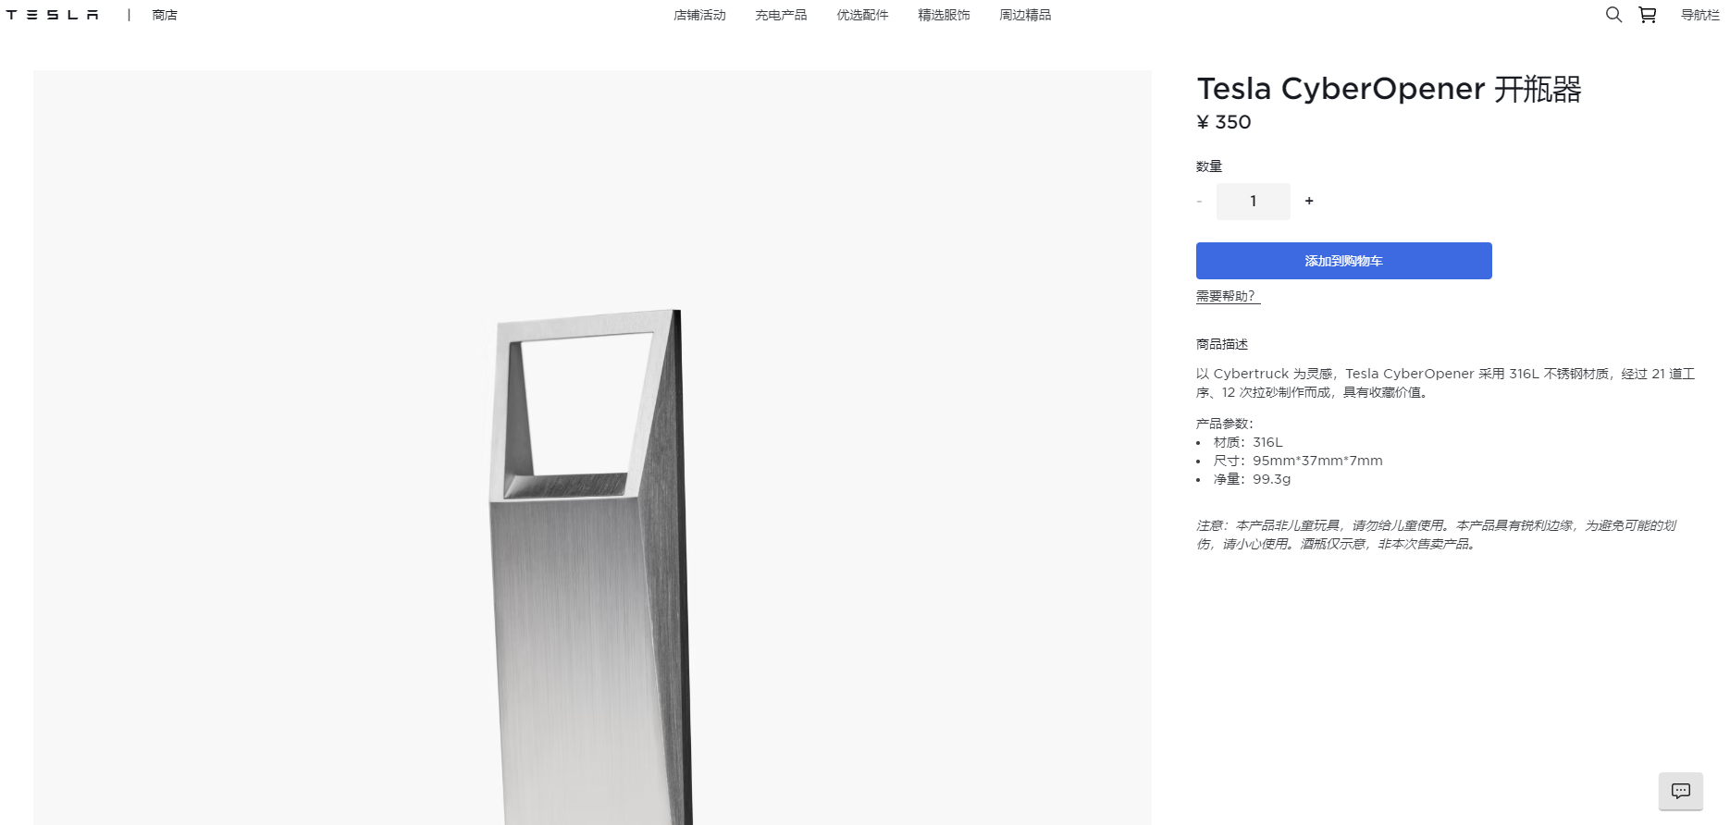This screenshot has width=1730, height=825.
Task: Select the 充电产品 menu item
Action: click(781, 15)
